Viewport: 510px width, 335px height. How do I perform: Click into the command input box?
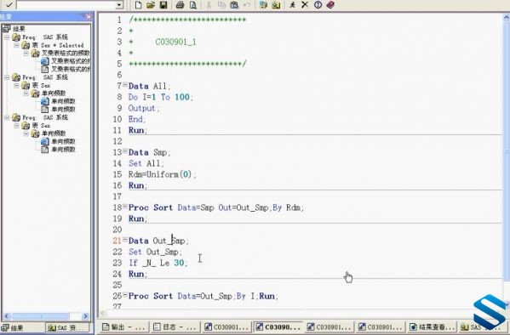point(66,5)
